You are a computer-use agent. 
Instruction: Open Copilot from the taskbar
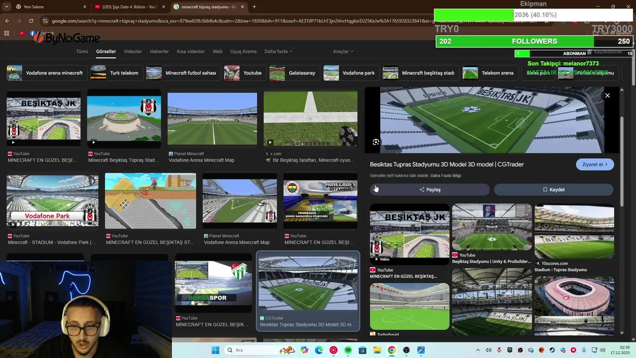[304, 351]
